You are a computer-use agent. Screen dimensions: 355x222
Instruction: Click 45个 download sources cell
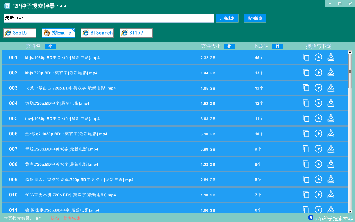coord(259,57)
